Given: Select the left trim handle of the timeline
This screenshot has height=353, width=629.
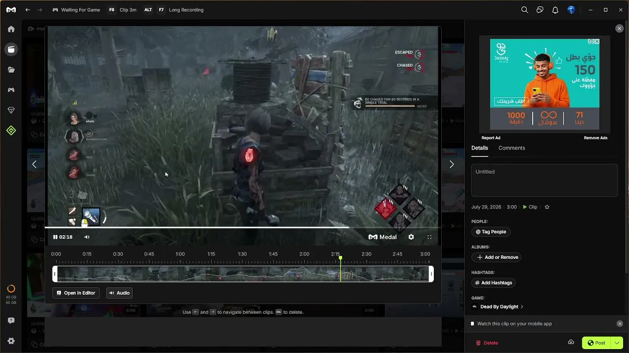Looking at the screenshot, I should point(55,274).
